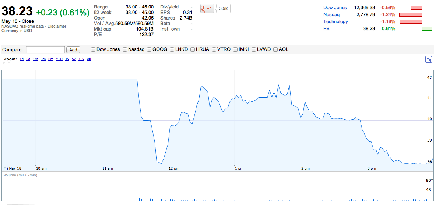Click the Add button next to Compare
439x205 pixels.
click(x=73, y=50)
